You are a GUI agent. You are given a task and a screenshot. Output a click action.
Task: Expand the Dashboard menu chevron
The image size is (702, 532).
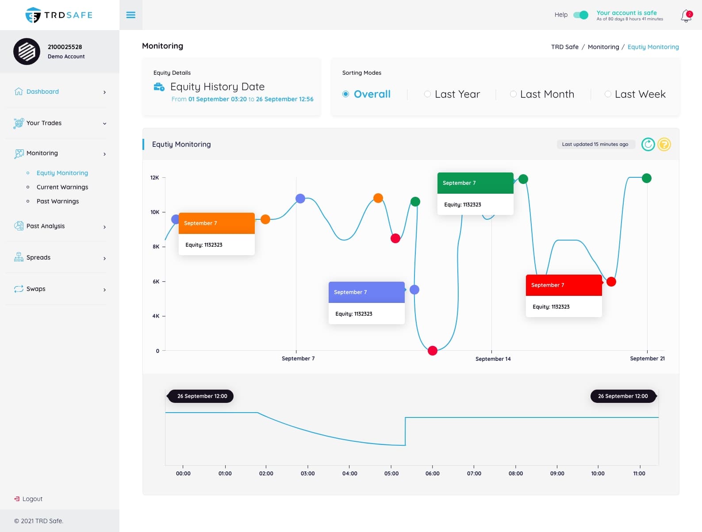104,92
